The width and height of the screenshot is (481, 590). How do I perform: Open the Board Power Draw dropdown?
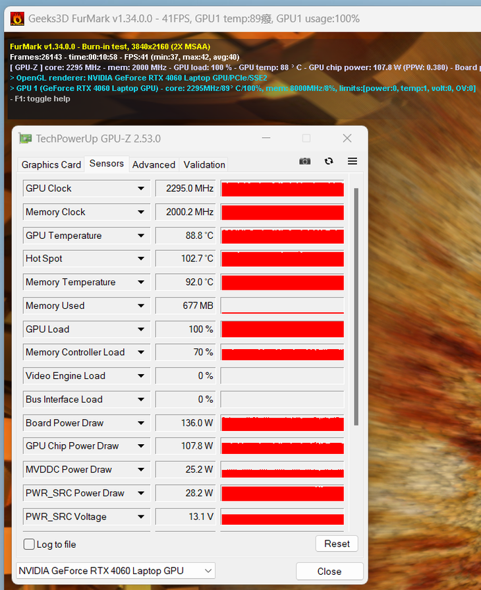(141, 423)
